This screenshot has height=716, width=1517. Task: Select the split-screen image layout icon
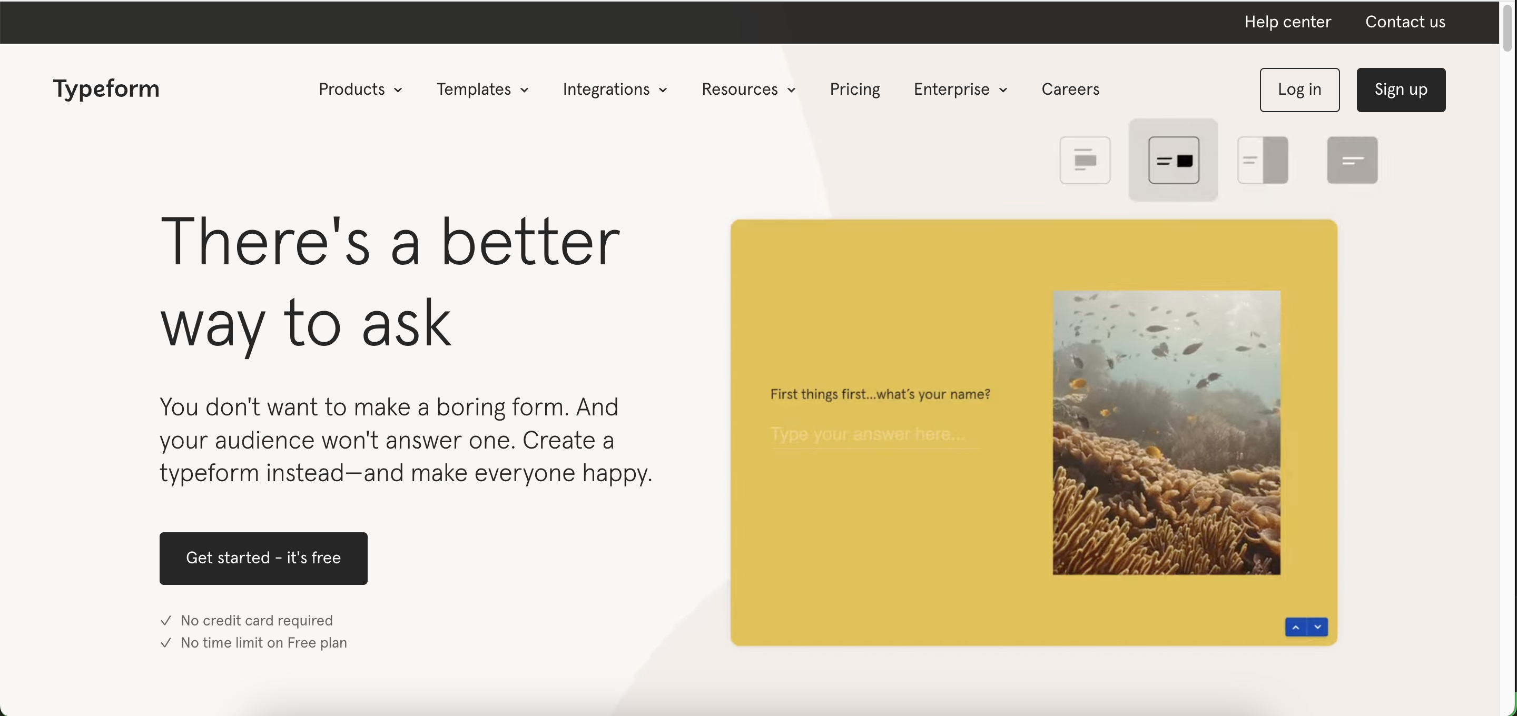coord(1263,160)
